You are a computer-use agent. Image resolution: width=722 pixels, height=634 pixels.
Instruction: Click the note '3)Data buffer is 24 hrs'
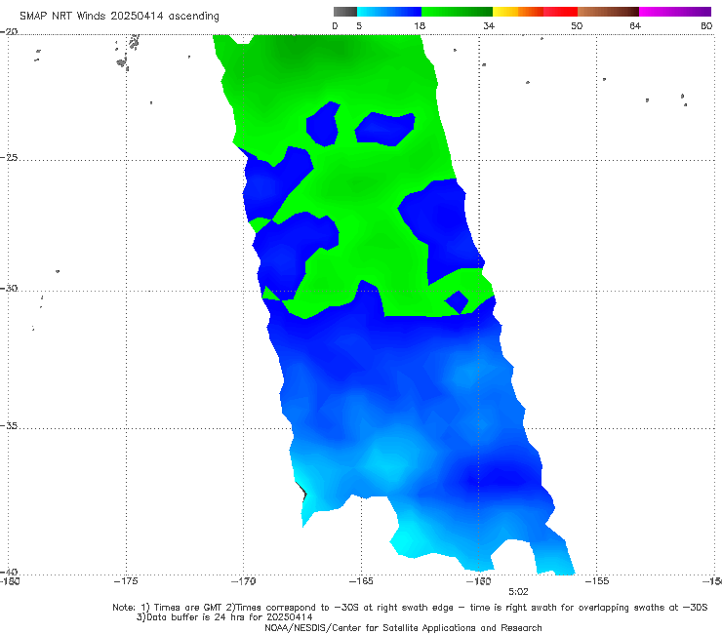pos(224,617)
